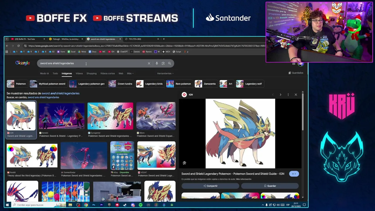This screenshot has width=375, height=211.
Task: Show hidden system tray icons chevron
Action: [262, 205]
